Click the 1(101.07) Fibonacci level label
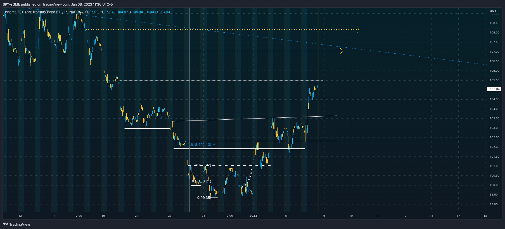 point(203,165)
